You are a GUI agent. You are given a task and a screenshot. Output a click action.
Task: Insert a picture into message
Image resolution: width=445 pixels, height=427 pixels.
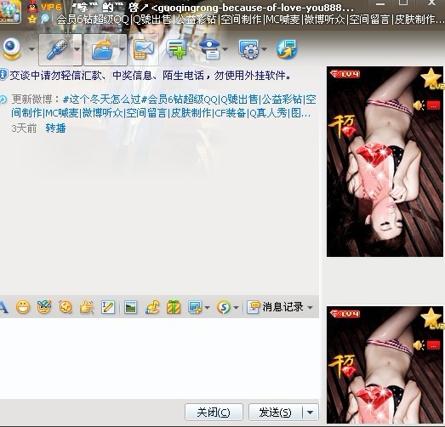click(130, 307)
